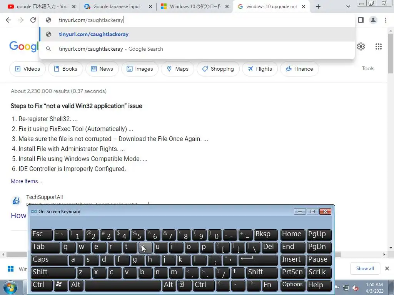Tap the down arrow key on keyboard
Screen dimensions: 394x295
[x=238, y=285]
